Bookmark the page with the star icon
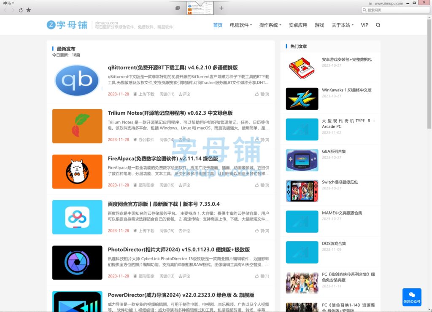Viewport: 432px width, 312px height. click(28, 10)
